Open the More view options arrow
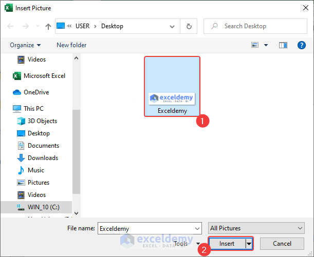The width and height of the screenshot is (314, 257). [266, 45]
